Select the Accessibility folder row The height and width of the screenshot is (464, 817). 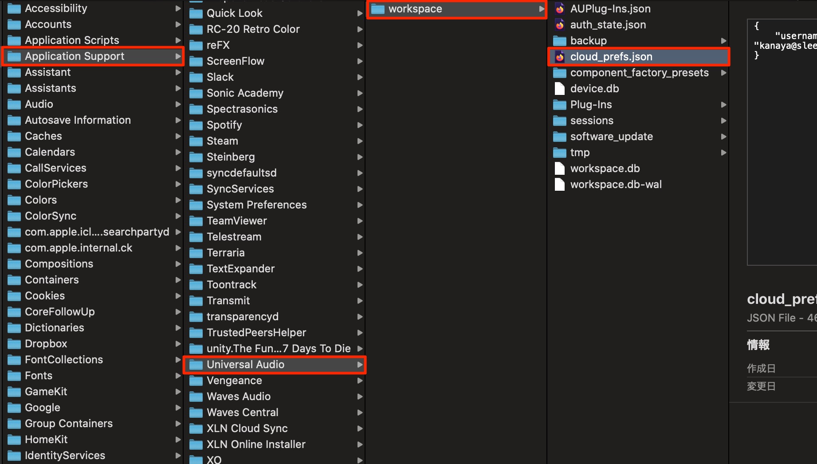(x=93, y=8)
